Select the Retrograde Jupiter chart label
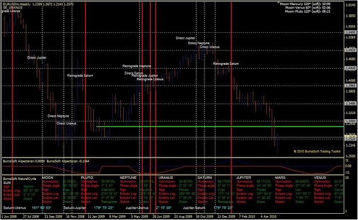The width and height of the screenshot is (358, 220). pos(145,76)
